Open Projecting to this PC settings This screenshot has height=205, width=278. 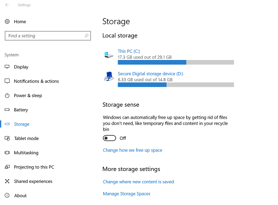tap(34, 167)
